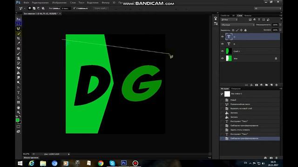Image resolution: width=298 pixels, height=167 pixels.
Task: Select the Eyedropper tool
Action: coord(19,43)
